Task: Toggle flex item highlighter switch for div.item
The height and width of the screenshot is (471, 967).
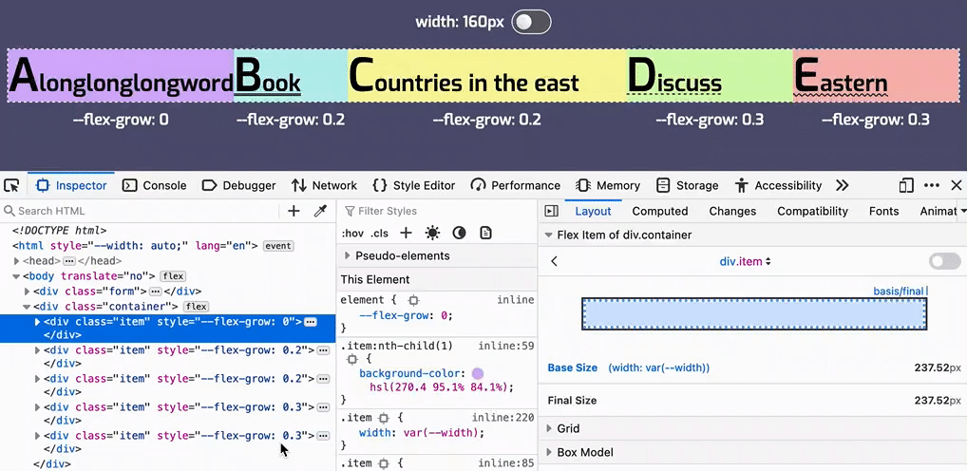Action: pyautogui.click(x=944, y=261)
